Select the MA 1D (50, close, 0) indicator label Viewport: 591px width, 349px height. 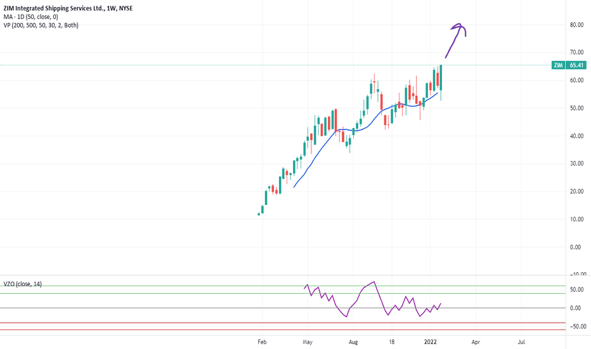click(31, 16)
